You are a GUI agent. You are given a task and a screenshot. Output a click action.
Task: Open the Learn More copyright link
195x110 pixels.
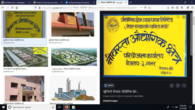138,96
